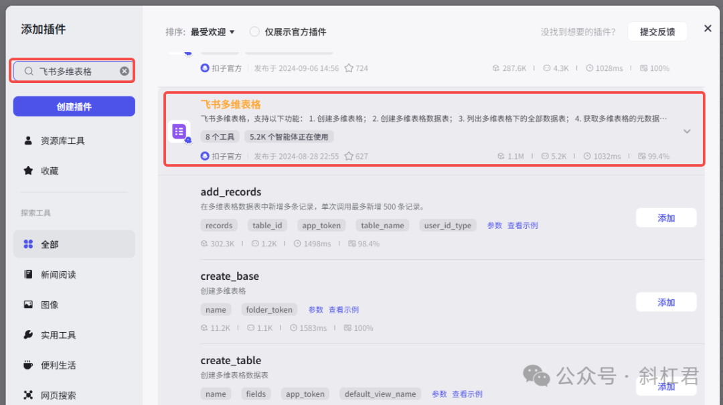723x405 pixels.
Task: Click the 302.3K usage icon for add_records
Action: [x=204, y=244]
